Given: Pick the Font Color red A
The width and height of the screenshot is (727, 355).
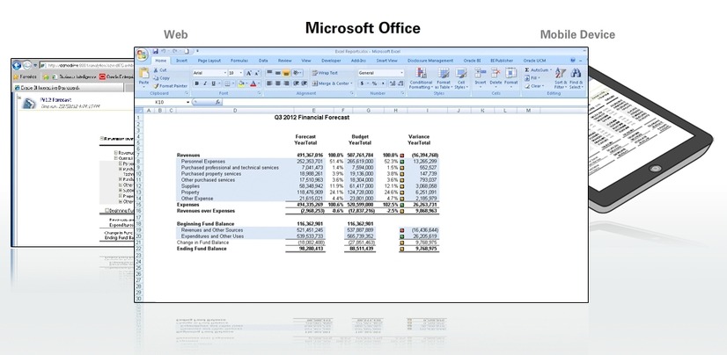Looking at the screenshot, I should (x=253, y=83).
